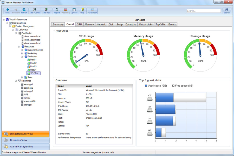This screenshot has height=156, width=234.
Task: Expand the Sales node
Action: pos(22,77)
